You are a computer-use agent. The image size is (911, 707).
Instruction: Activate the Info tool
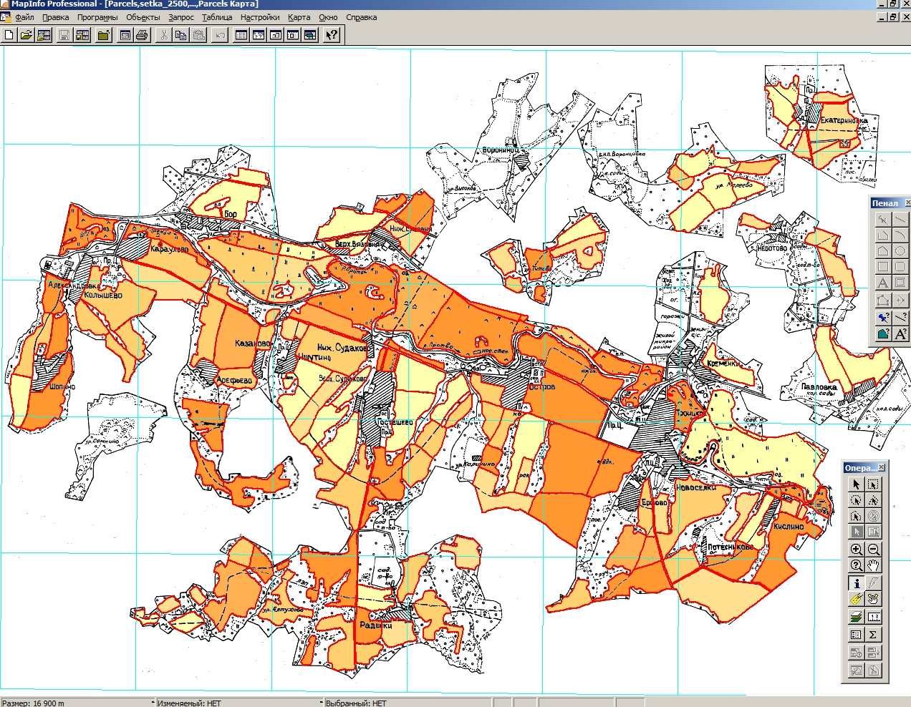point(857,583)
